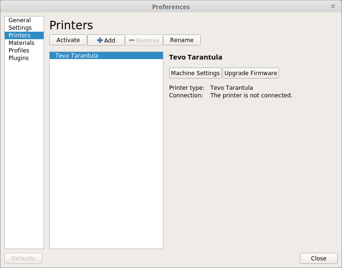Click the bold Tevo Tarantula heading
The image size is (342, 268).
(196, 57)
